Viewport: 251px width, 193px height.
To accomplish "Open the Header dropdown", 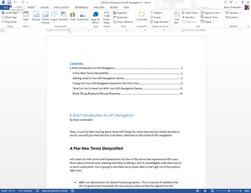I will pyautogui.click(x=156, y=13).
